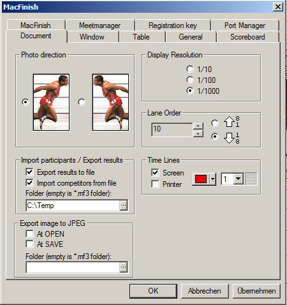Switch to the Window tab

coord(92,37)
